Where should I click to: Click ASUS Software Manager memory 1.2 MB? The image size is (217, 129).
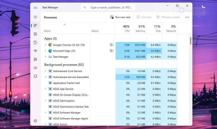point(141,112)
